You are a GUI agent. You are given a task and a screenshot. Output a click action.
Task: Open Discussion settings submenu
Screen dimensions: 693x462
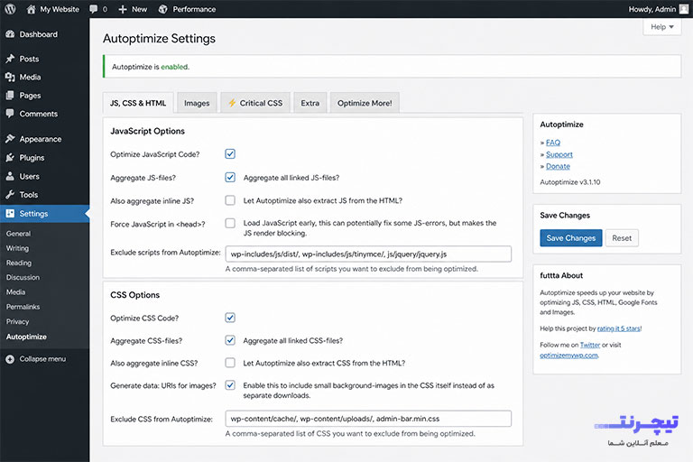pyautogui.click(x=23, y=278)
